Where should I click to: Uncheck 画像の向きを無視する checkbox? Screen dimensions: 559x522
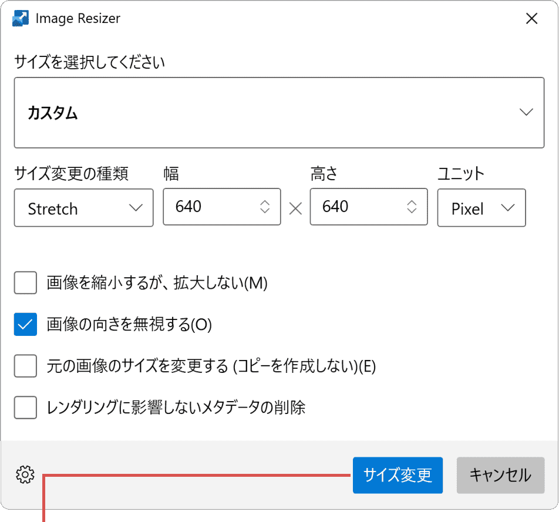click(25, 325)
